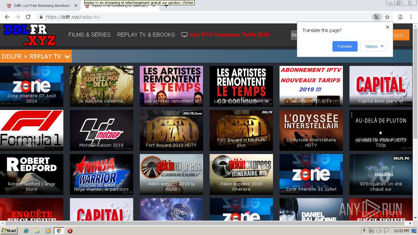Open Zone interdite 31 Juillet thumbnail
This screenshot has height=235, width=418.
tap(311, 174)
